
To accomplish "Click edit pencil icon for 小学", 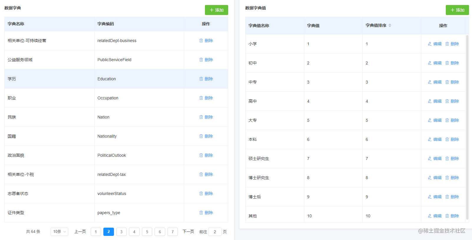I will tap(430, 44).
